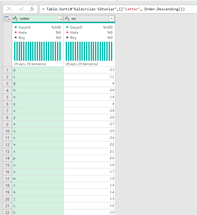Select the cell containing letter s
The image size is (197, 215).
(x=38, y=145)
